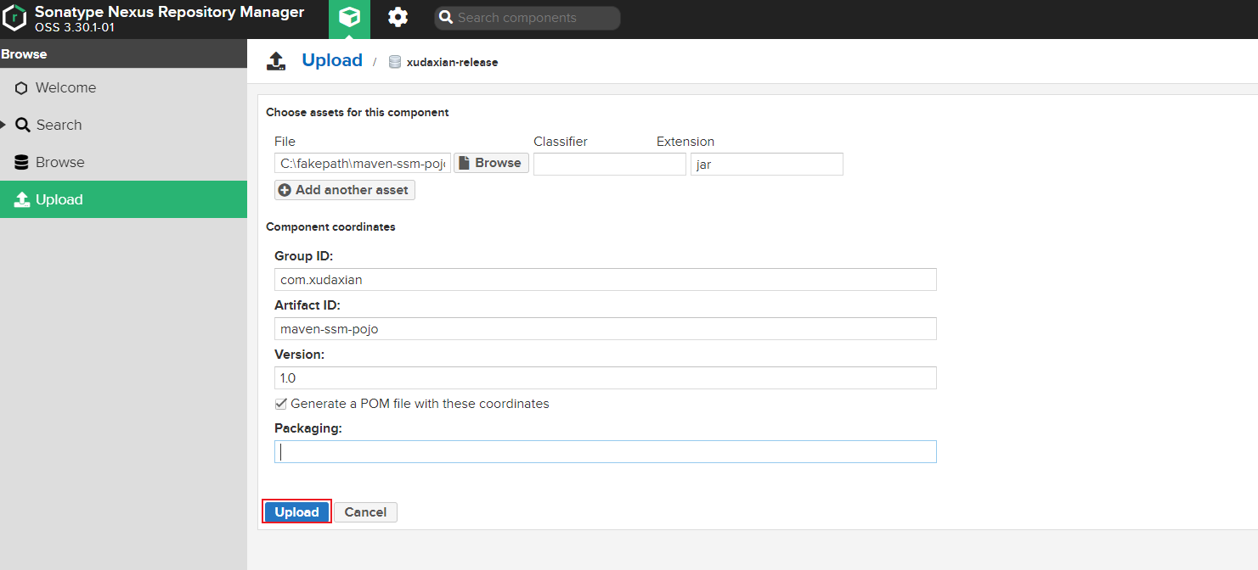Click the Browse database sidebar icon
Viewport: 1258px width, 570px height.
tap(21, 163)
